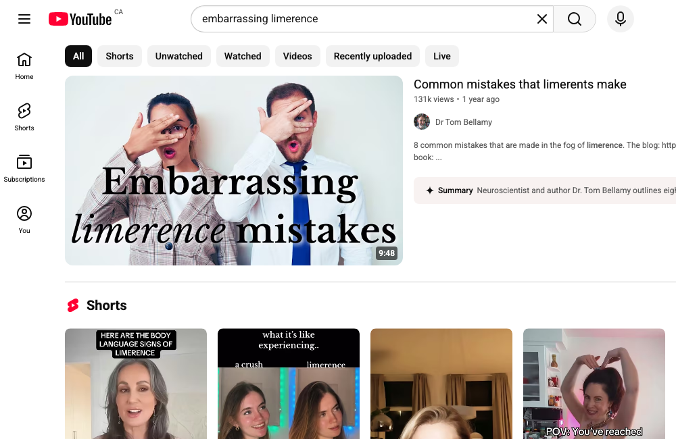The height and width of the screenshot is (439, 676).
Task: Click the Shorts section heading
Action: (107, 305)
